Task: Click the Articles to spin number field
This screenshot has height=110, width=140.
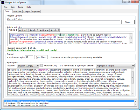Action: (29, 57)
